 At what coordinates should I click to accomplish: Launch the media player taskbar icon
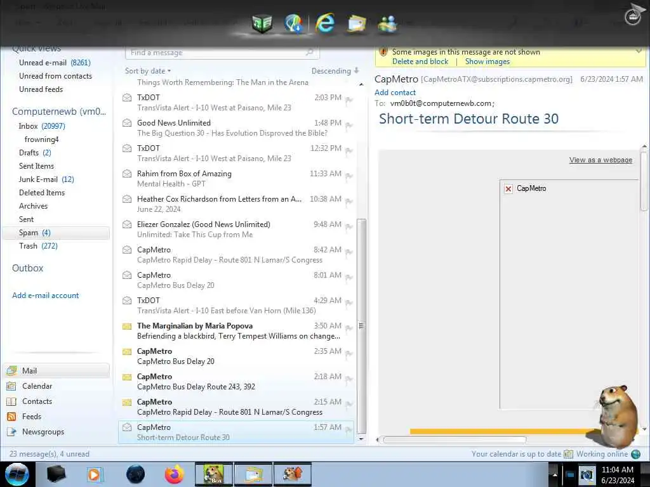point(95,474)
